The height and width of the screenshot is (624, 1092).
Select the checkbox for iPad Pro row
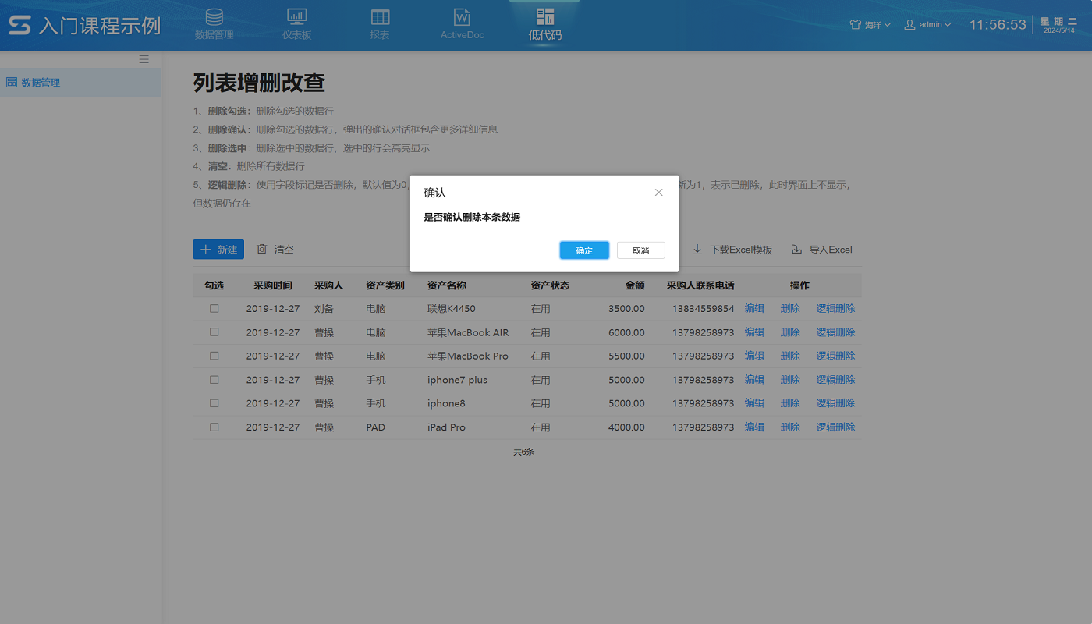tap(214, 427)
